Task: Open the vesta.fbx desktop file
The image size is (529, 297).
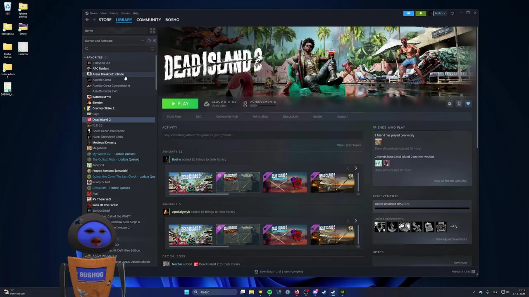Action: [x=23, y=49]
